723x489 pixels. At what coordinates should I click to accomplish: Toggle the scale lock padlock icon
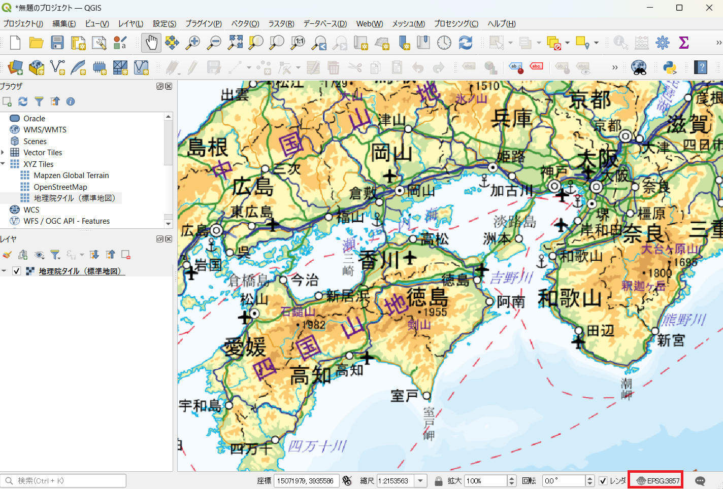438,481
